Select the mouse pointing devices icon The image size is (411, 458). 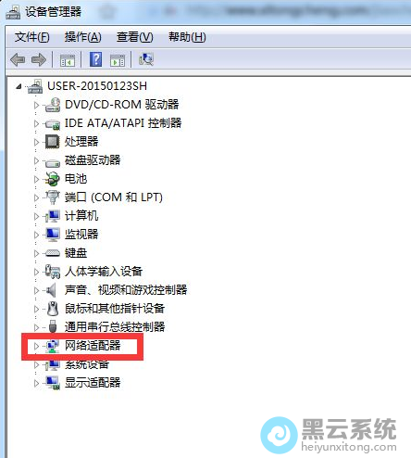click(53, 308)
